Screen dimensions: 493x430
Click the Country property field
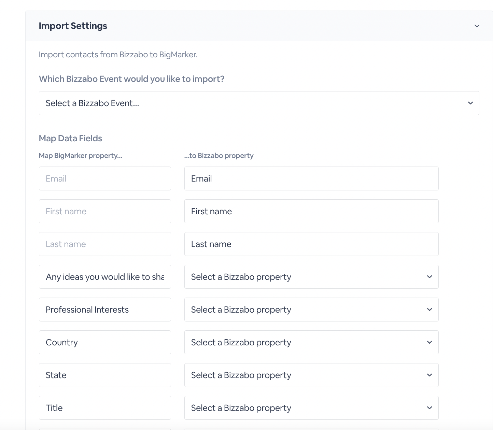click(105, 342)
